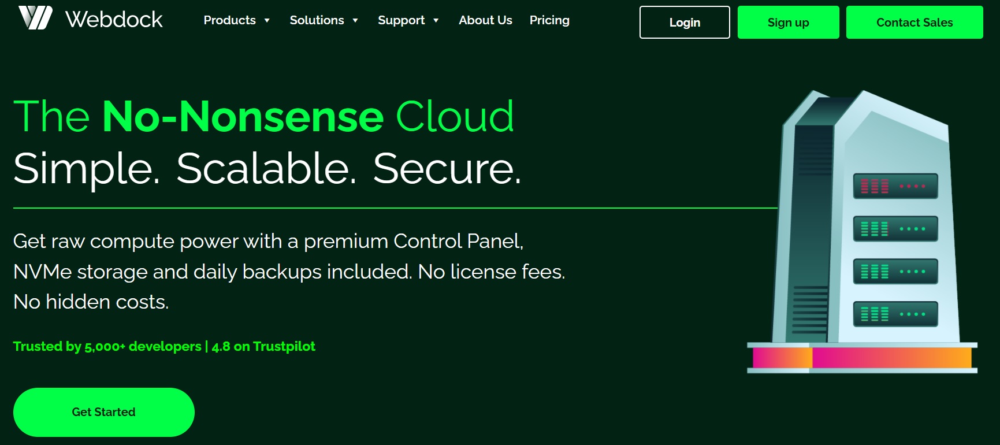
Task: Click the Webdock logo icon
Action: pyautogui.click(x=36, y=18)
